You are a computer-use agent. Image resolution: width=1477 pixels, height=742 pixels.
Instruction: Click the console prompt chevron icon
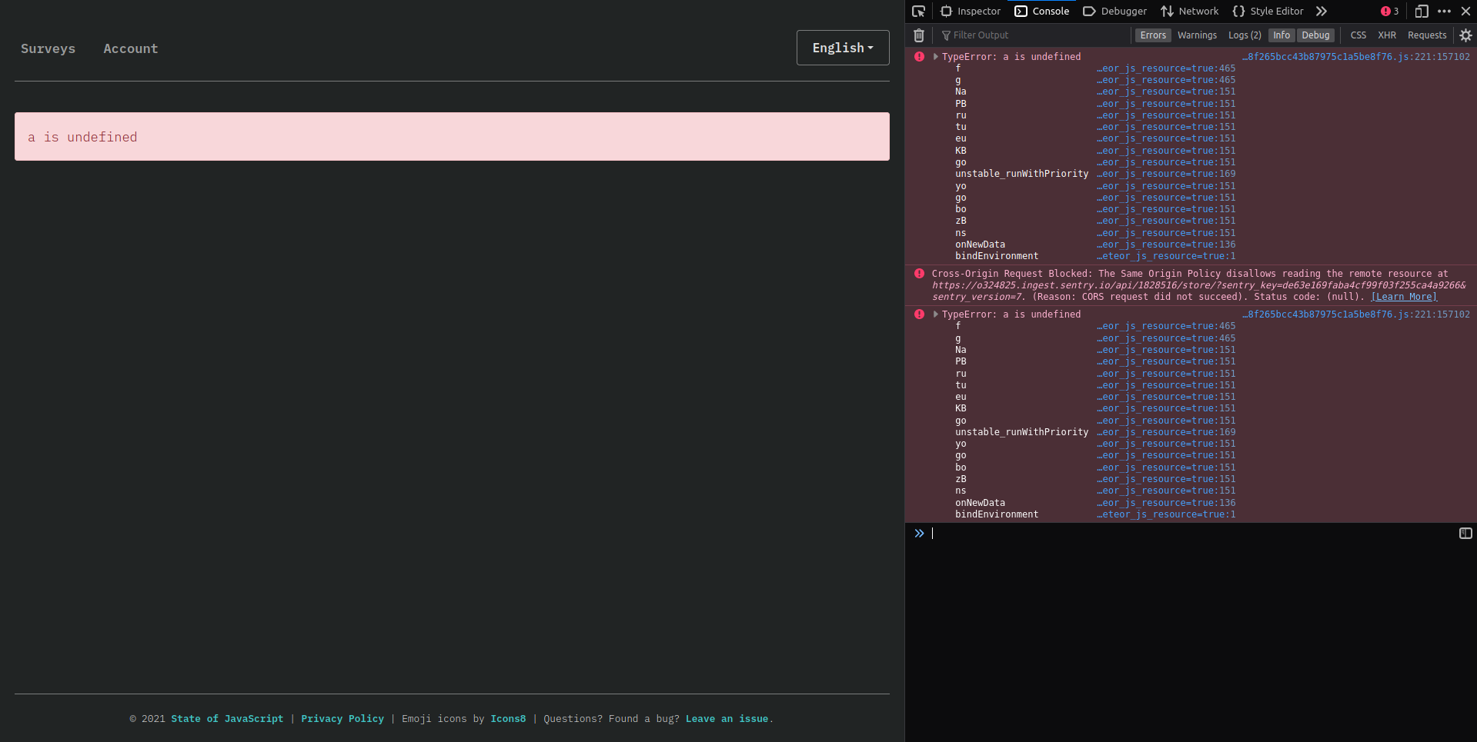coord(919,534)
